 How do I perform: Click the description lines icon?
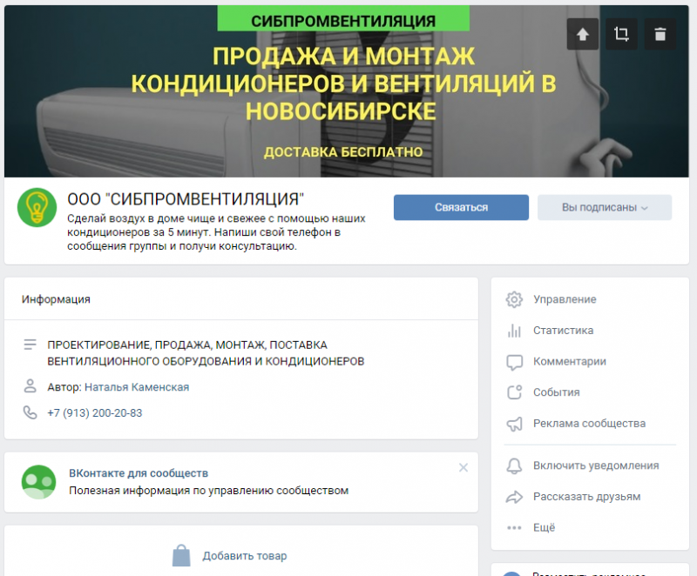[x=30, y=345]
